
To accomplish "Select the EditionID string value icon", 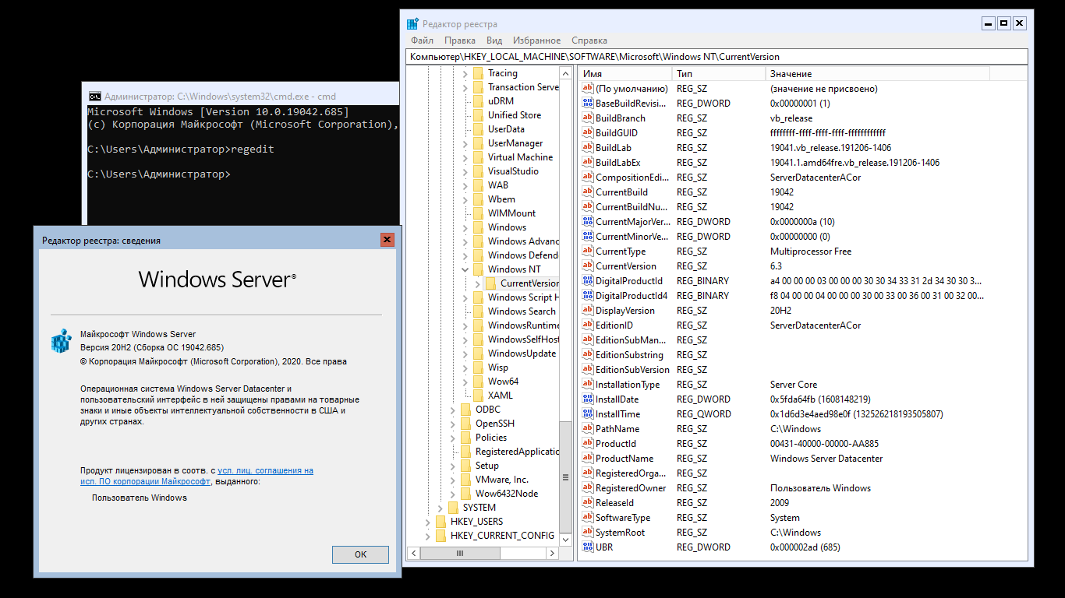I will pyautogui.click(x=588, y=325).
